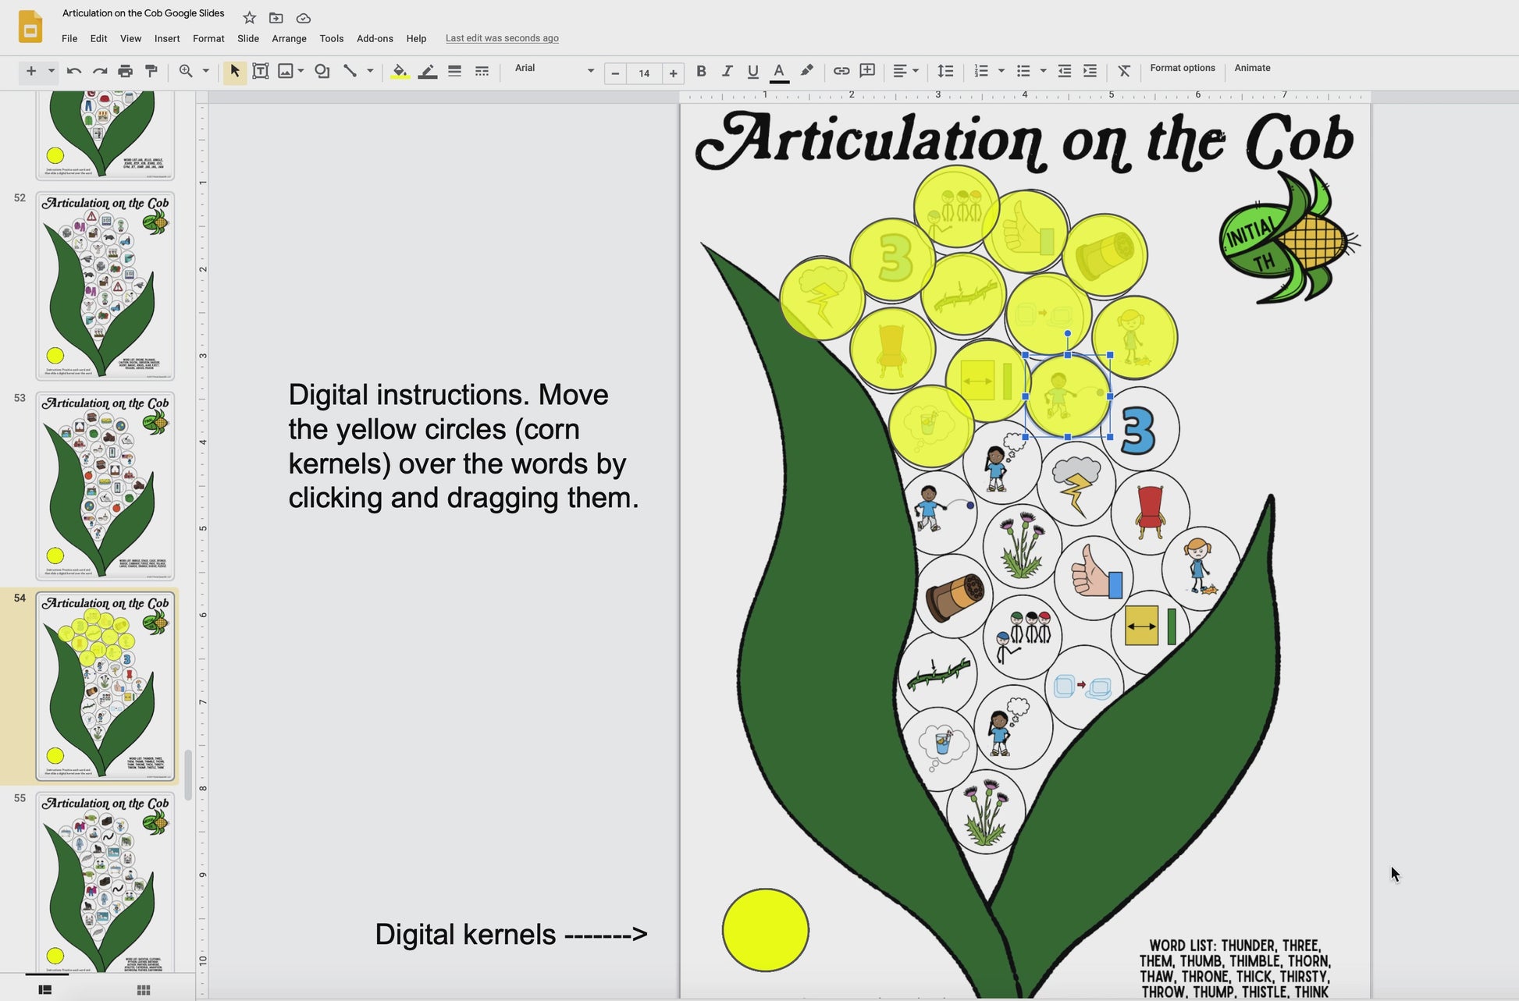Screen dimensions: 1519x1001
Task: Expand the new slide dropdown arrow
Action: pos(52,71)
